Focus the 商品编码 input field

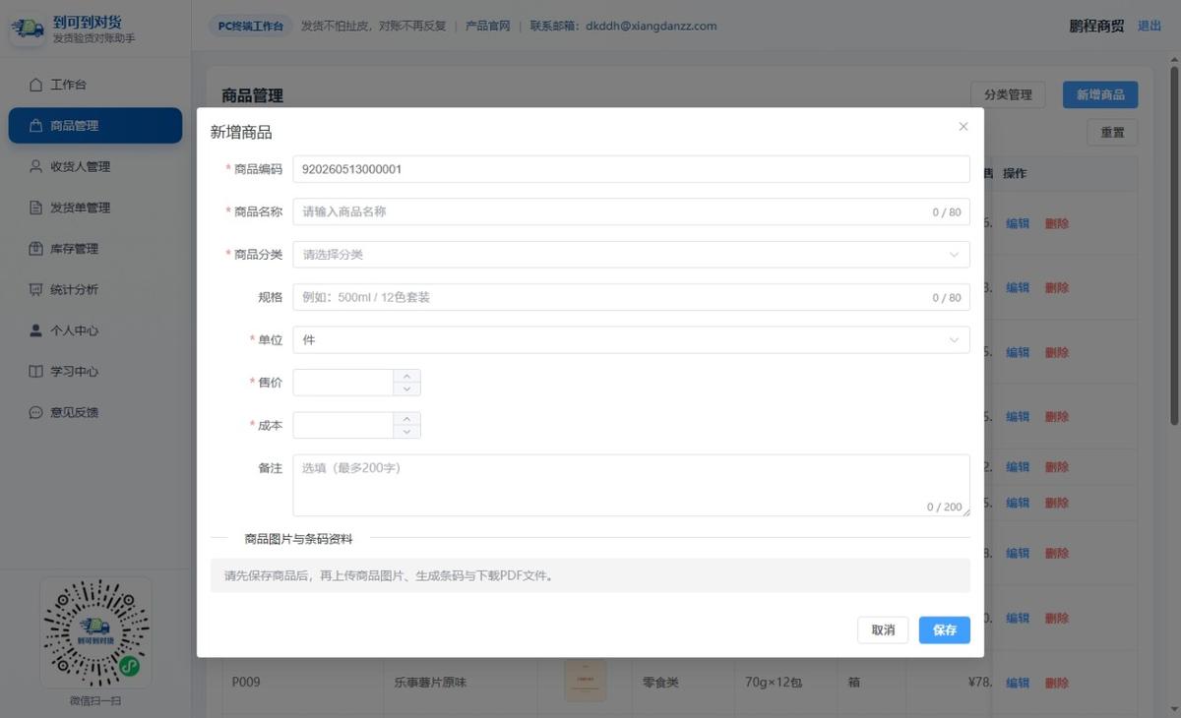click(631, 169)
